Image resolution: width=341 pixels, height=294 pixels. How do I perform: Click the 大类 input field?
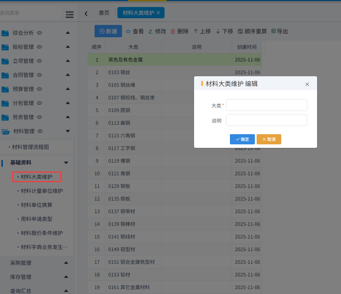pyautogui.click(x=266, y=105)
